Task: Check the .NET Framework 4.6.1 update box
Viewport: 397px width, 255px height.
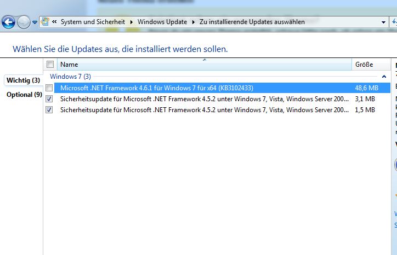Action: pos(49,88)
